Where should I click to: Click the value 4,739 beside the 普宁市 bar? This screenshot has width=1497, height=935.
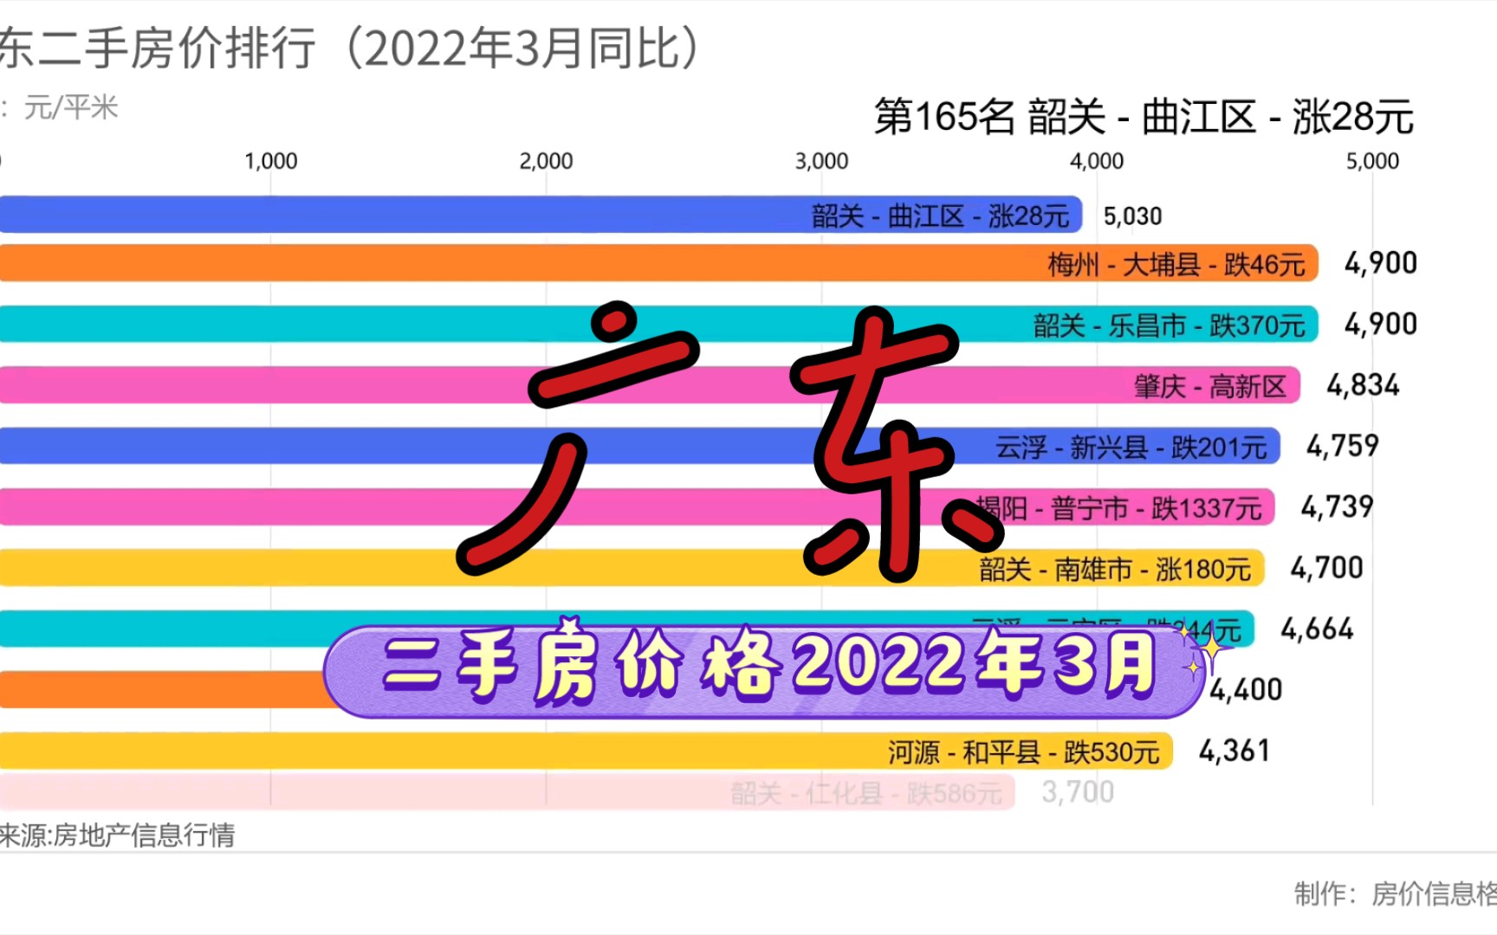1337,506
